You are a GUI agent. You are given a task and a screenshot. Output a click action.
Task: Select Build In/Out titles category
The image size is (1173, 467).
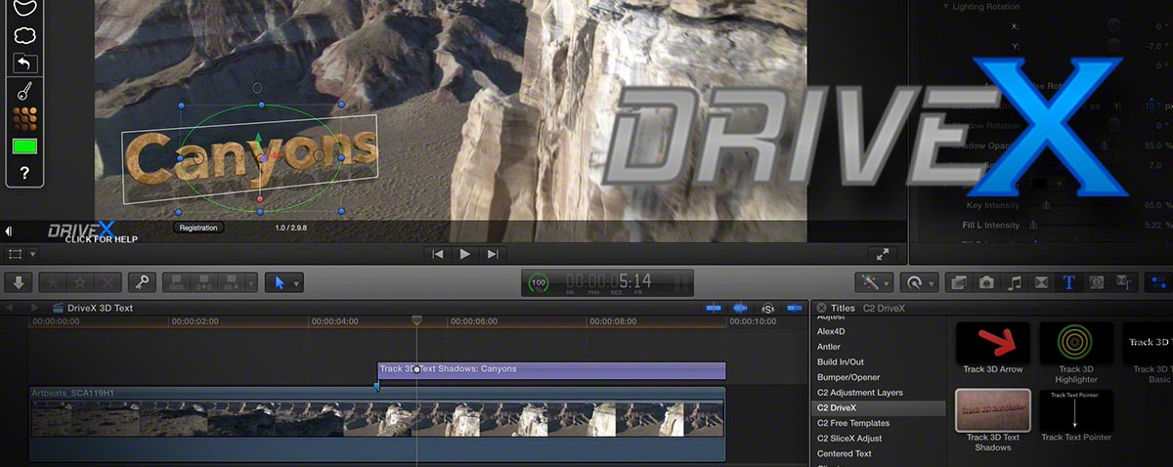click(840, 361)
